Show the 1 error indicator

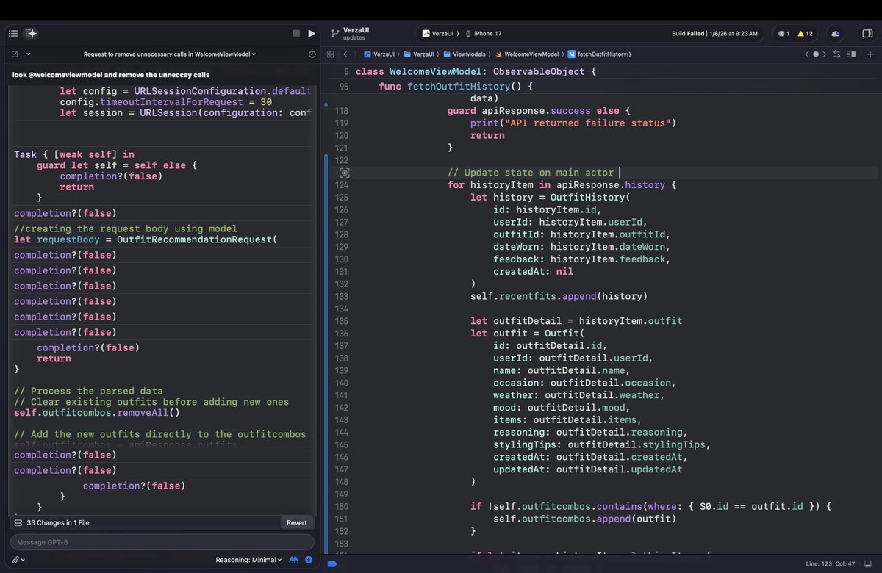click(x=784, y=34)
